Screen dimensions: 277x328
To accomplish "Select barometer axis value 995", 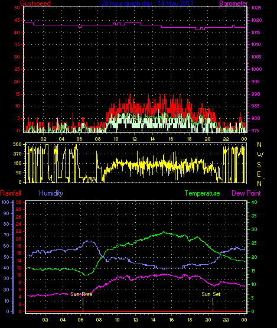I will pyautogui.click(x=256, y=82).
